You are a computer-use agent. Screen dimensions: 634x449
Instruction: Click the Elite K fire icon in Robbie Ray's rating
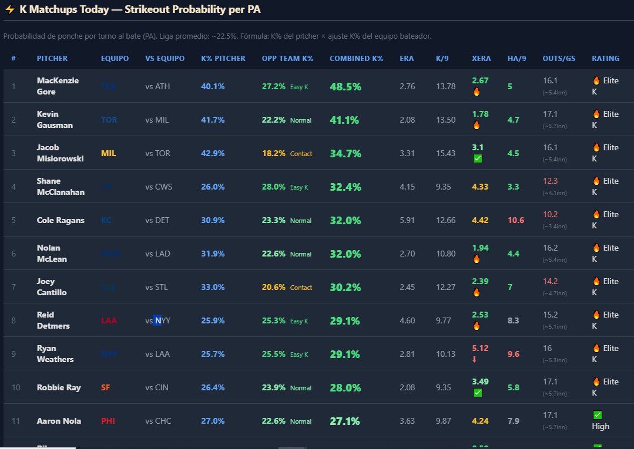tap(596, 382)
